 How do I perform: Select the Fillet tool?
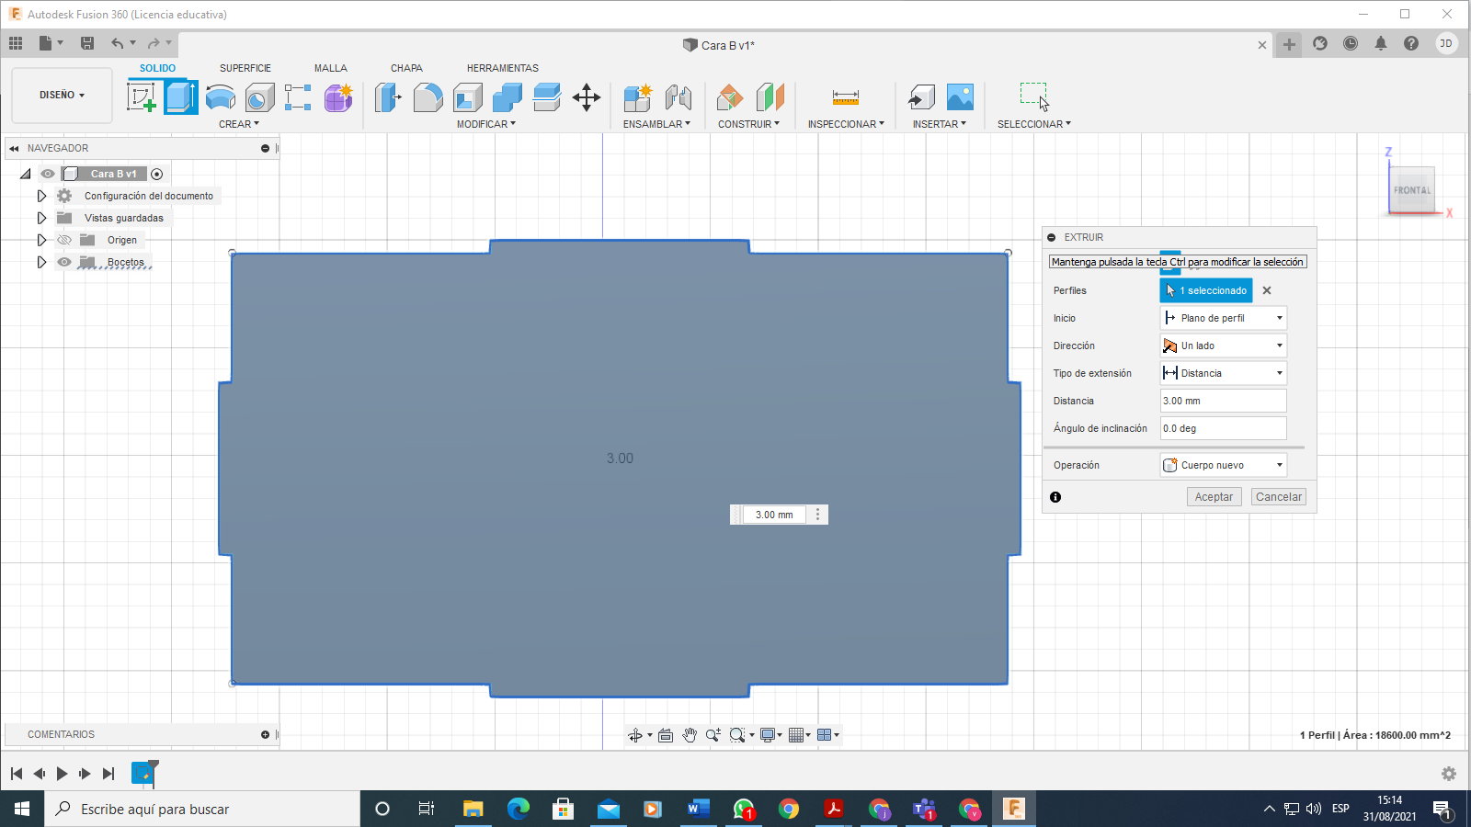428,96
